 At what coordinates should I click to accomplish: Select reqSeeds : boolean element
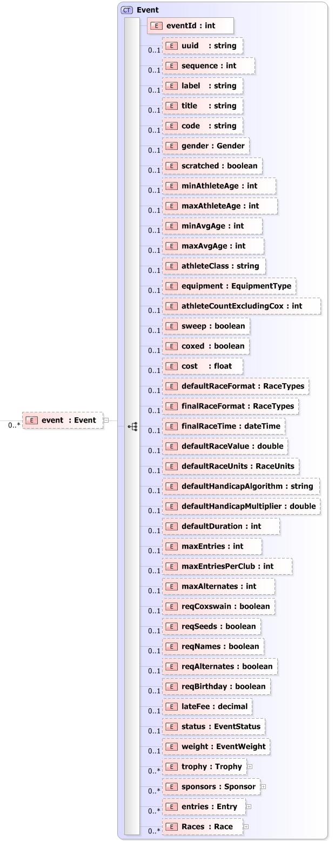pos(212,626)
